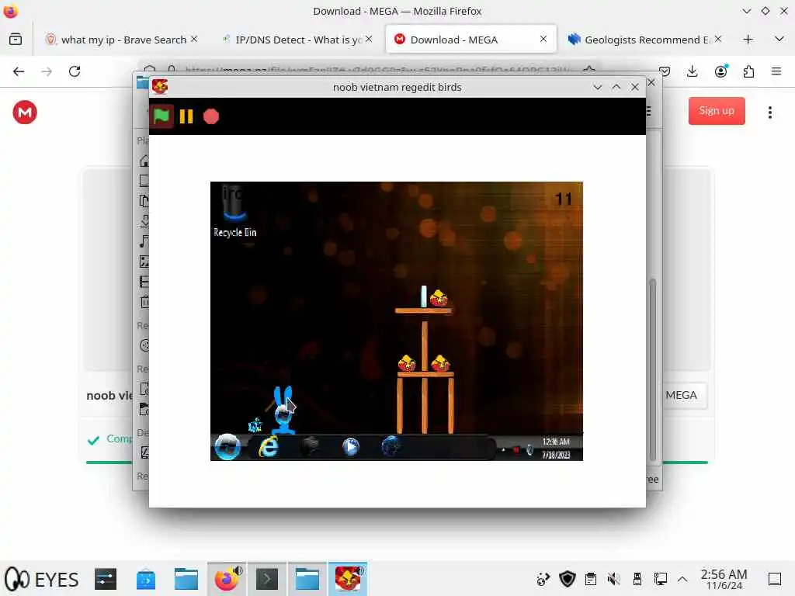Click the muted volume tray icon
This screenshot has width=795, height=596.
(x=613, y=578)
